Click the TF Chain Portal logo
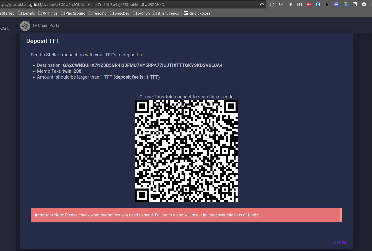 click(x=25, y=26)
